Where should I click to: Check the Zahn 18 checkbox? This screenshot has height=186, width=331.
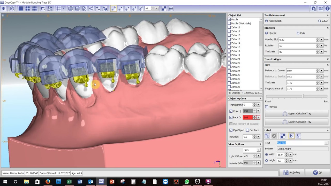[229, 27]
